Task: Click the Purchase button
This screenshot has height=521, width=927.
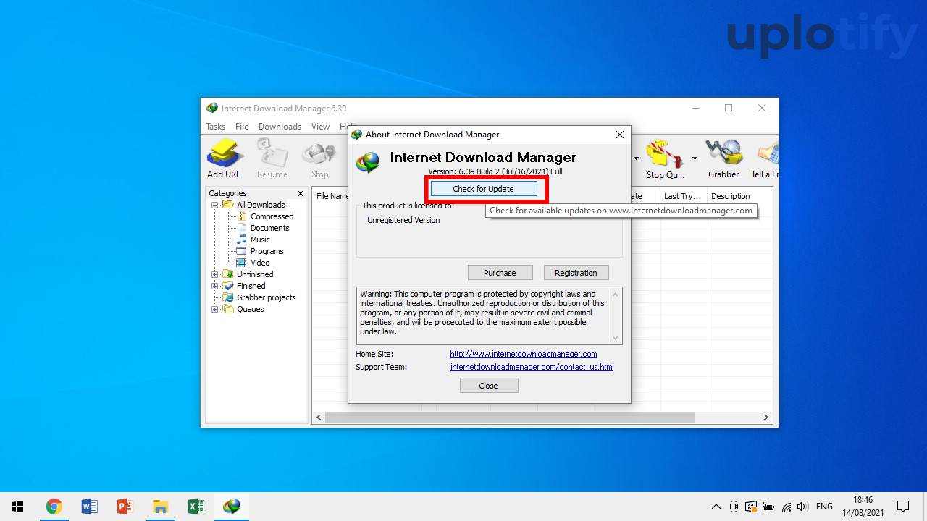Action: 500,273
